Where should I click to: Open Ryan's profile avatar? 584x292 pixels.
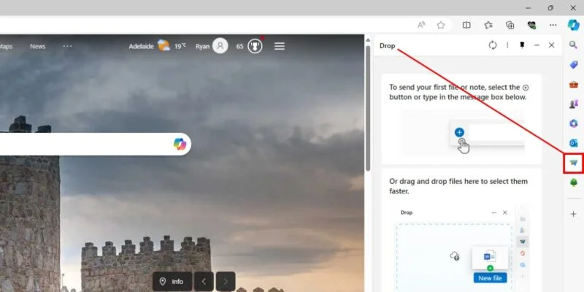220,46
